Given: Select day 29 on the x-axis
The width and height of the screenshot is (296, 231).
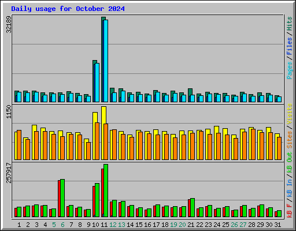Looking at the screenshot, I should pos(260,225).
